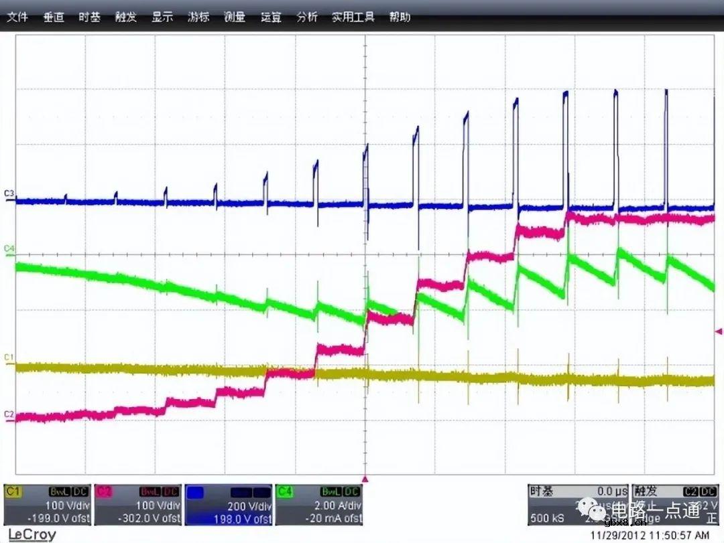This screenshot has height=543, width=724.
Task: Open the 时基 (Timebase) menu
Action: [x=89, y=17]
